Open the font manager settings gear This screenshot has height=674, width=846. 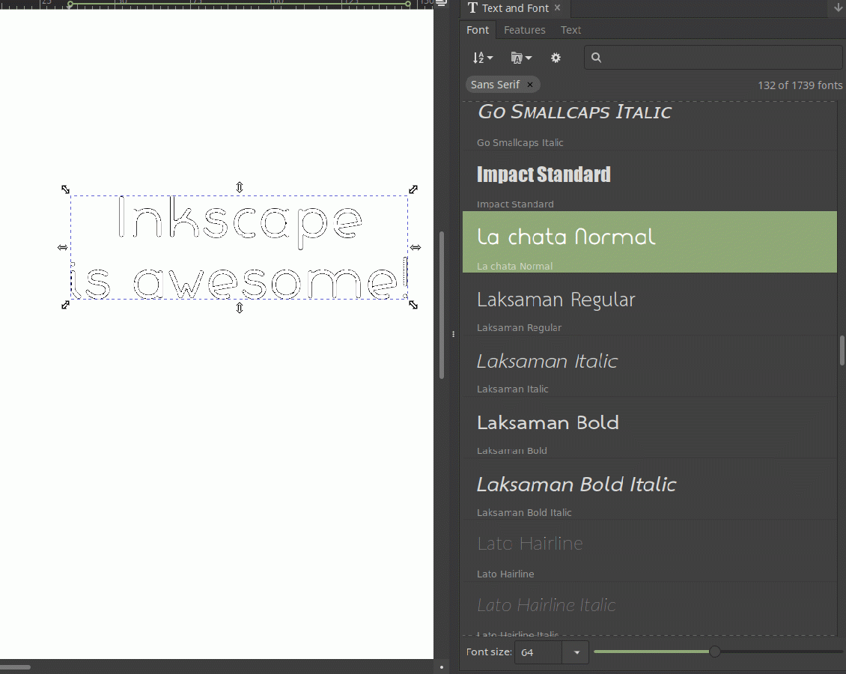(556, 57)
